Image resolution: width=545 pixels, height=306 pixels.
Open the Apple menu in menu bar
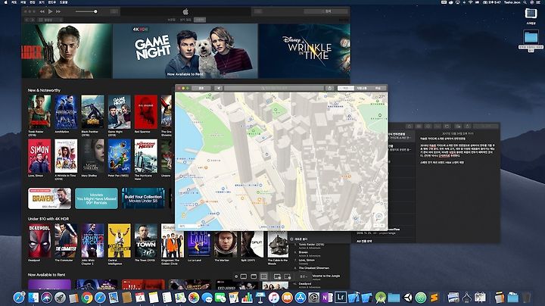[x=5, y=2]
